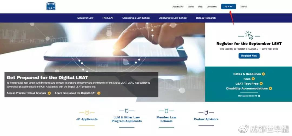Select the Prelaw Advisors section
The image size is (292, 136).
click(x=206, y=119)
